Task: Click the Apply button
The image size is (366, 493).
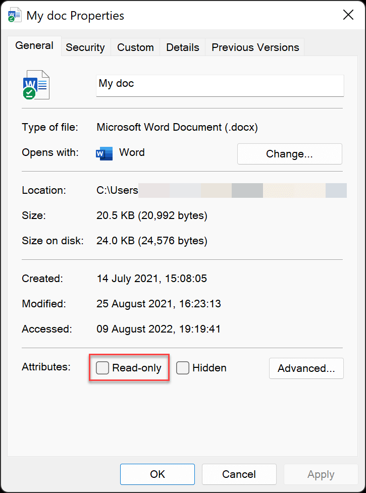Action: [321, 474]
